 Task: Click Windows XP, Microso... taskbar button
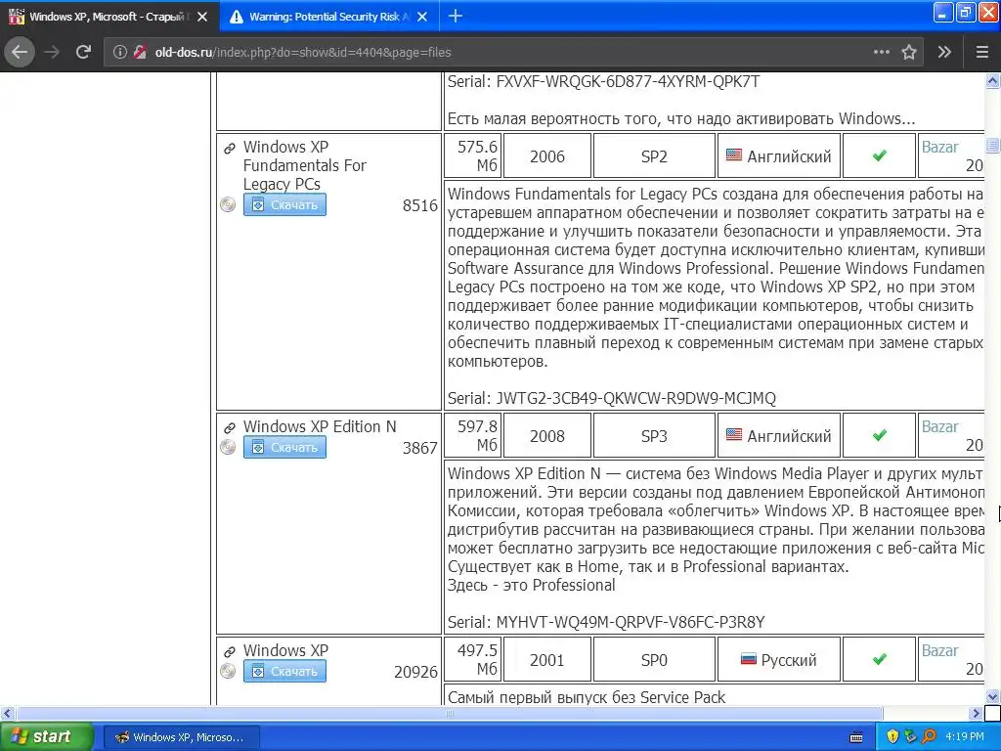(181, 737)
